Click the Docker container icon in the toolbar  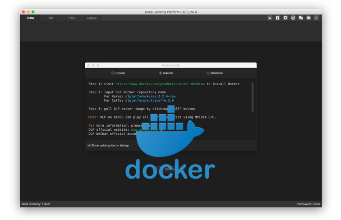click(x=277, y=18)
